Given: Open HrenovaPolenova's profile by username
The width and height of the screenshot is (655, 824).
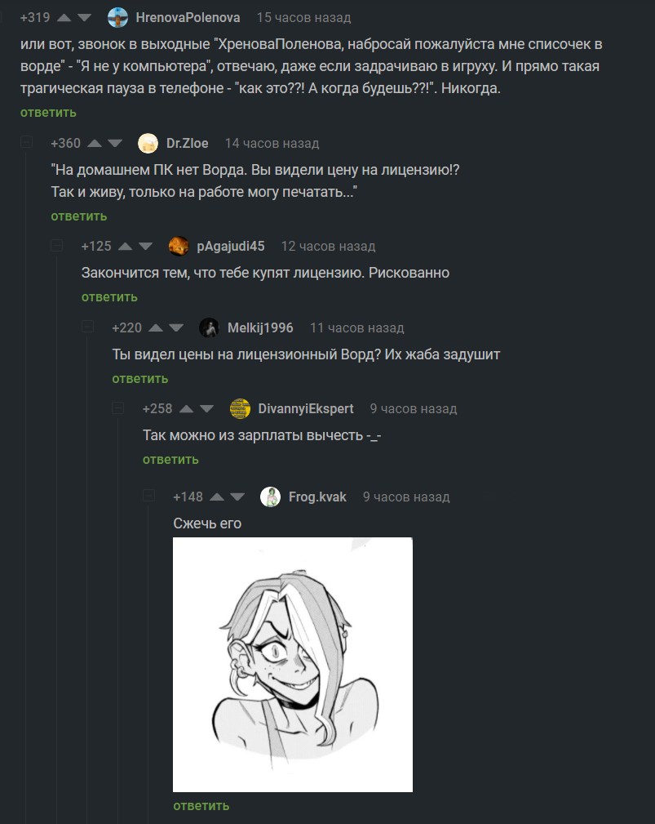Looking at the screenshot, I should tap(188, 18).
